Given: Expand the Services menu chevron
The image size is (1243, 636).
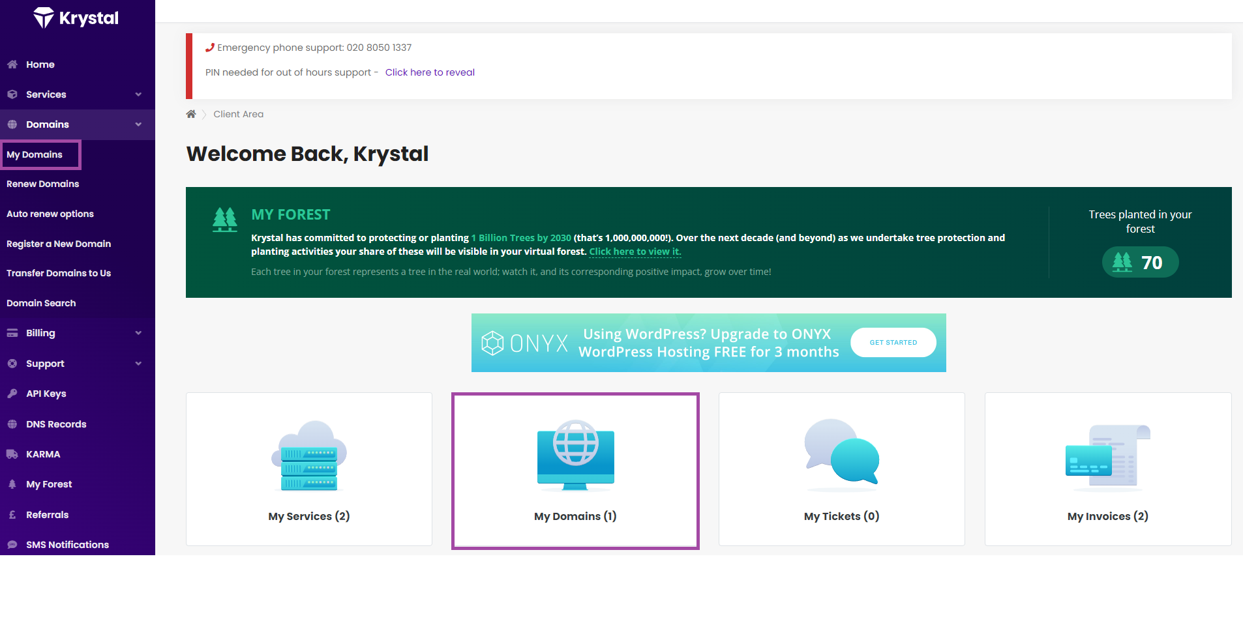Looking at the screenshot, I should coord(138,94).
